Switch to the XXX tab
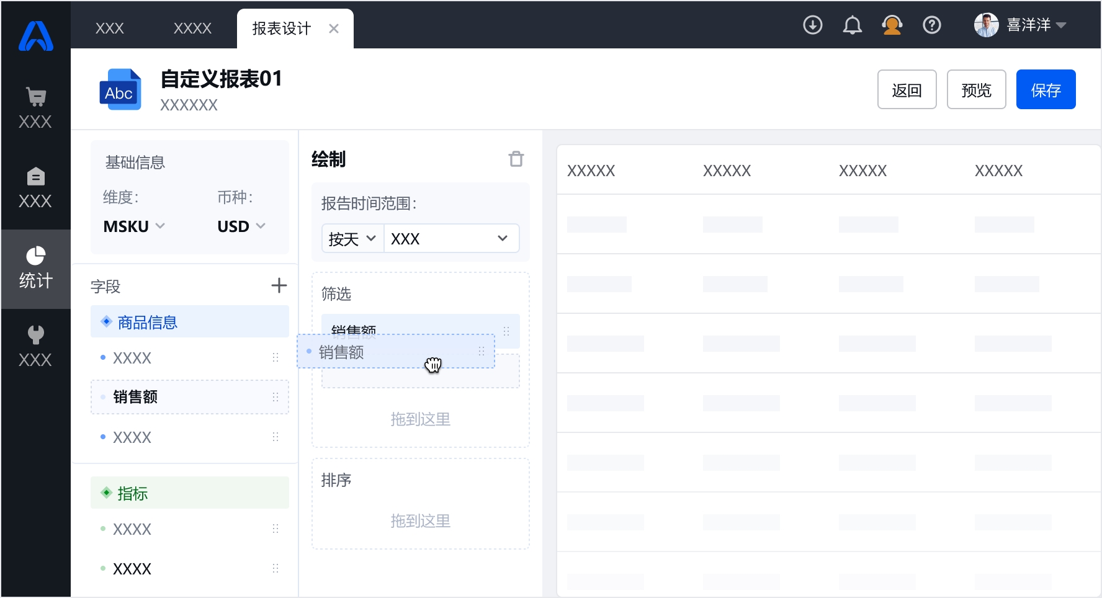The image size is (1102, 598). 110,29
